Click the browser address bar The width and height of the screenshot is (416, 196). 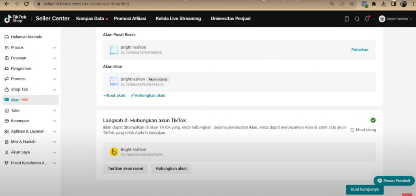pyautogui.click(x=183, y=4)
